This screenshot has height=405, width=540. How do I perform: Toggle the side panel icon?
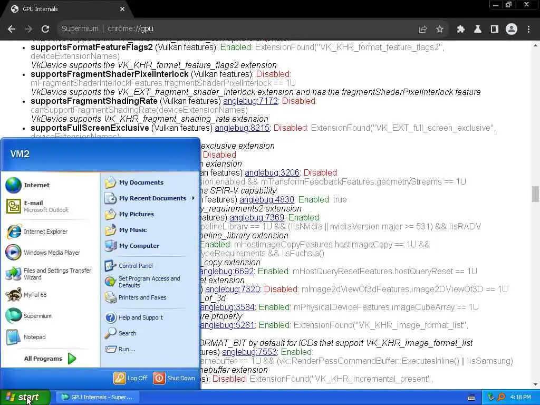pos(495,30)
